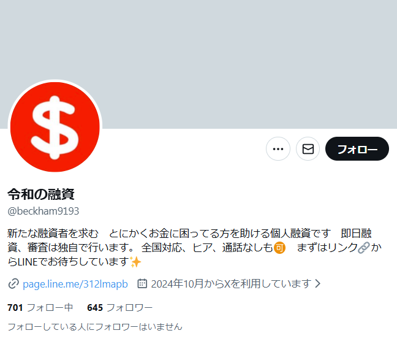Click the bio's first line mentioning 個人融資
The width and height of the screenshot is (397, 344).
point(189,233)
